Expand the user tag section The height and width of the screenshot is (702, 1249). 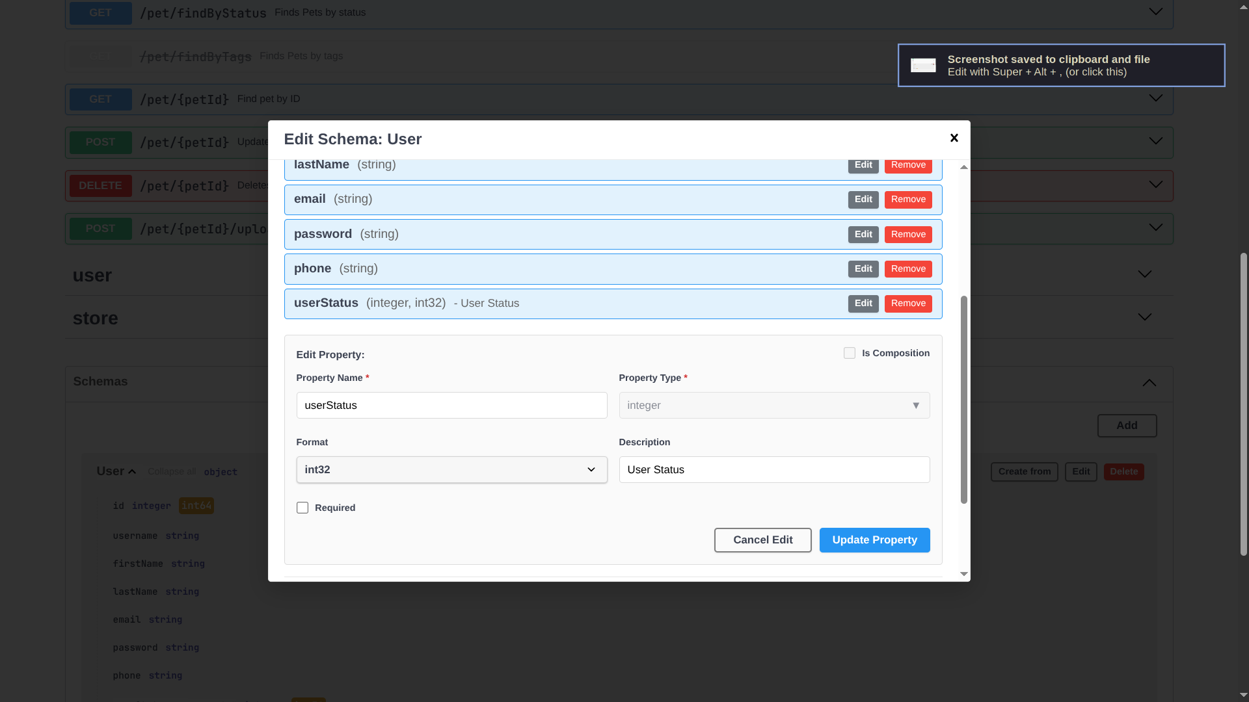pos(1144,274)
